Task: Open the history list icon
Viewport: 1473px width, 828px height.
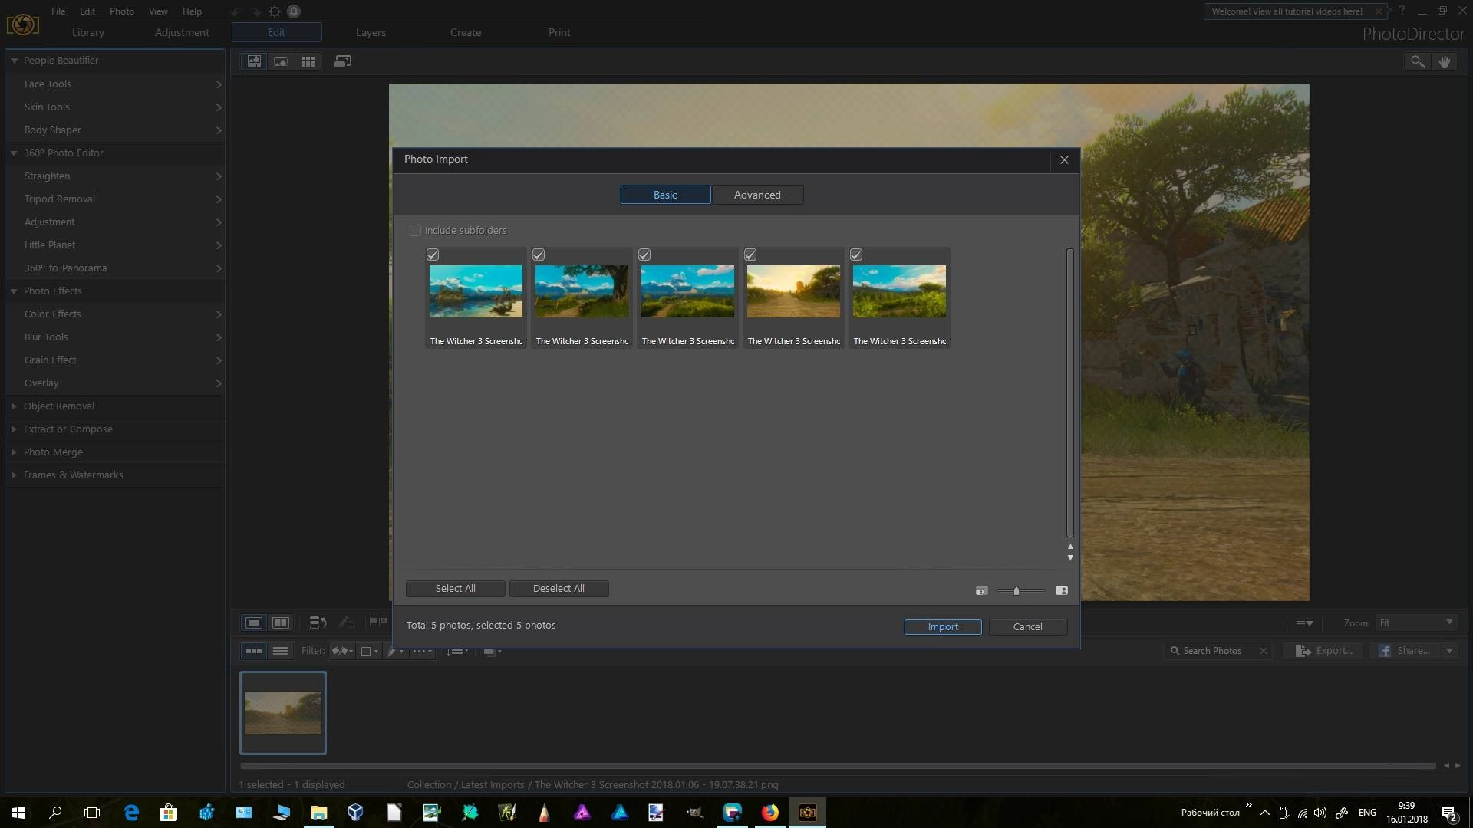Action: pyautogui.click(x=318, y=623)
